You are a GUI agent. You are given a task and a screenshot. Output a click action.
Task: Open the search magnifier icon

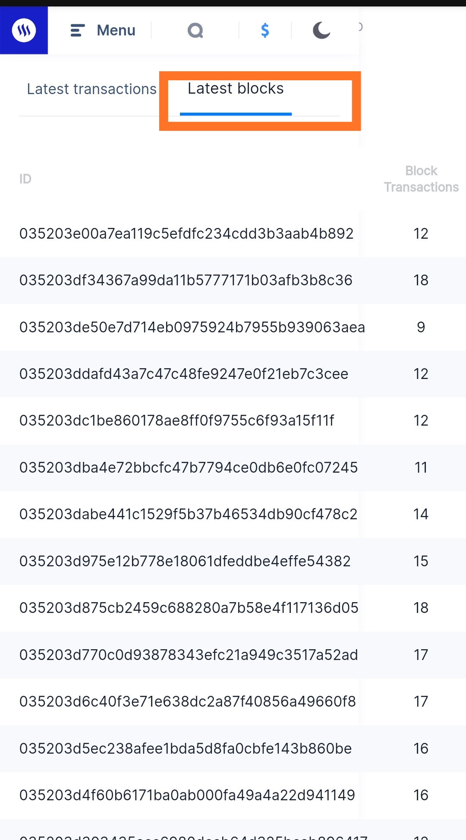195,30
